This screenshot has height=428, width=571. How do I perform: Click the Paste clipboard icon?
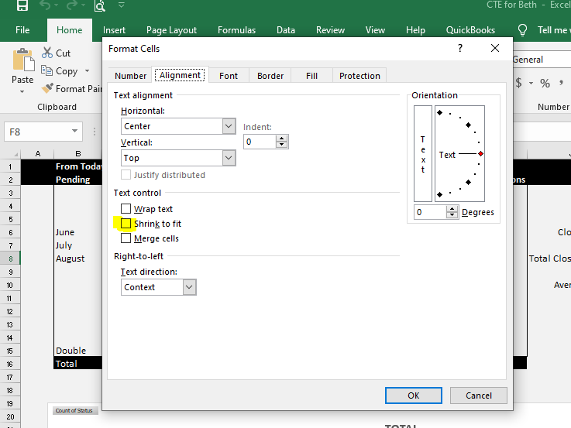(x=23, y=60)
